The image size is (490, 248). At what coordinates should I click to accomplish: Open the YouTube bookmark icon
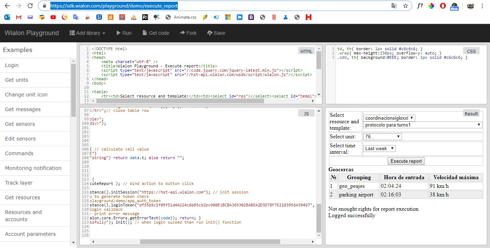[53, 17]
